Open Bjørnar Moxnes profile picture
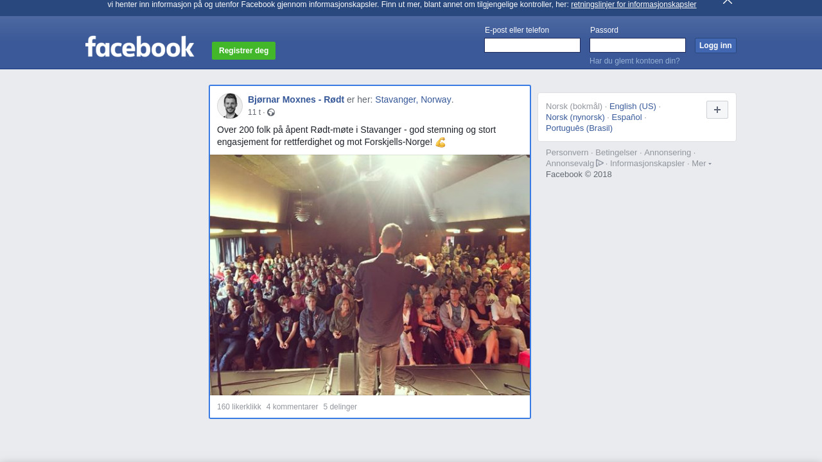 tap(230, 106)
